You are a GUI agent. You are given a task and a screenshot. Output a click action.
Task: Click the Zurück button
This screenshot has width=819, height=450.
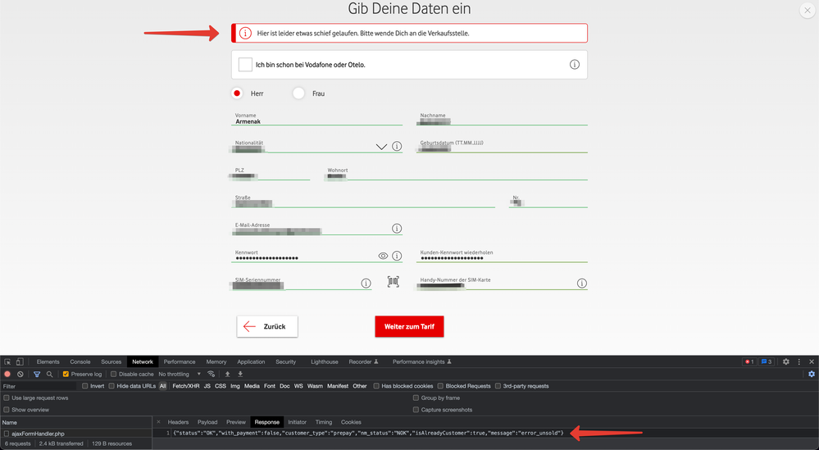coord(267,326)
